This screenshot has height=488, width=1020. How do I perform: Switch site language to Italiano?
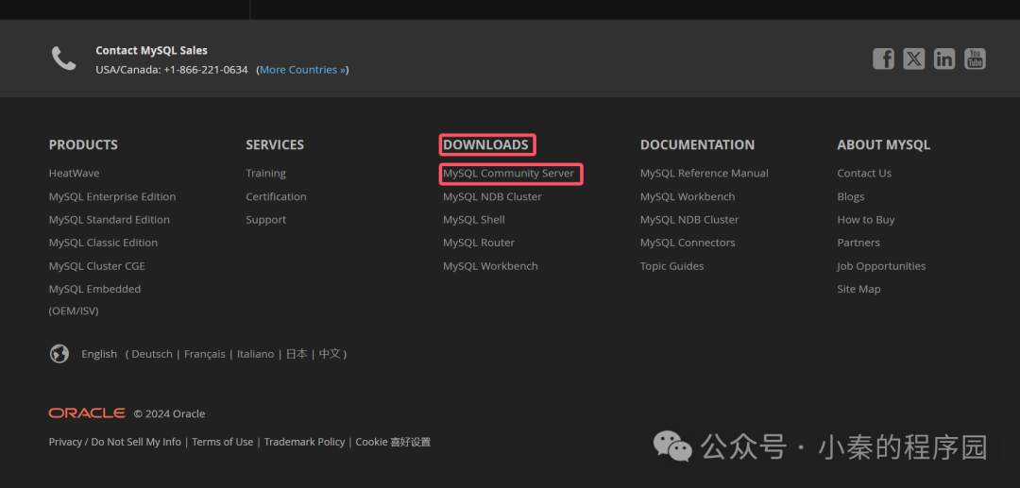(x=255, y=353)
